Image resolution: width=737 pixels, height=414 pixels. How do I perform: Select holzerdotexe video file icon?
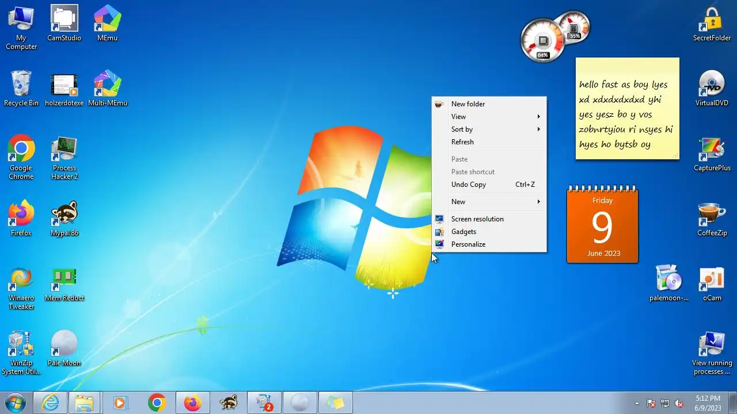[64, 89]
